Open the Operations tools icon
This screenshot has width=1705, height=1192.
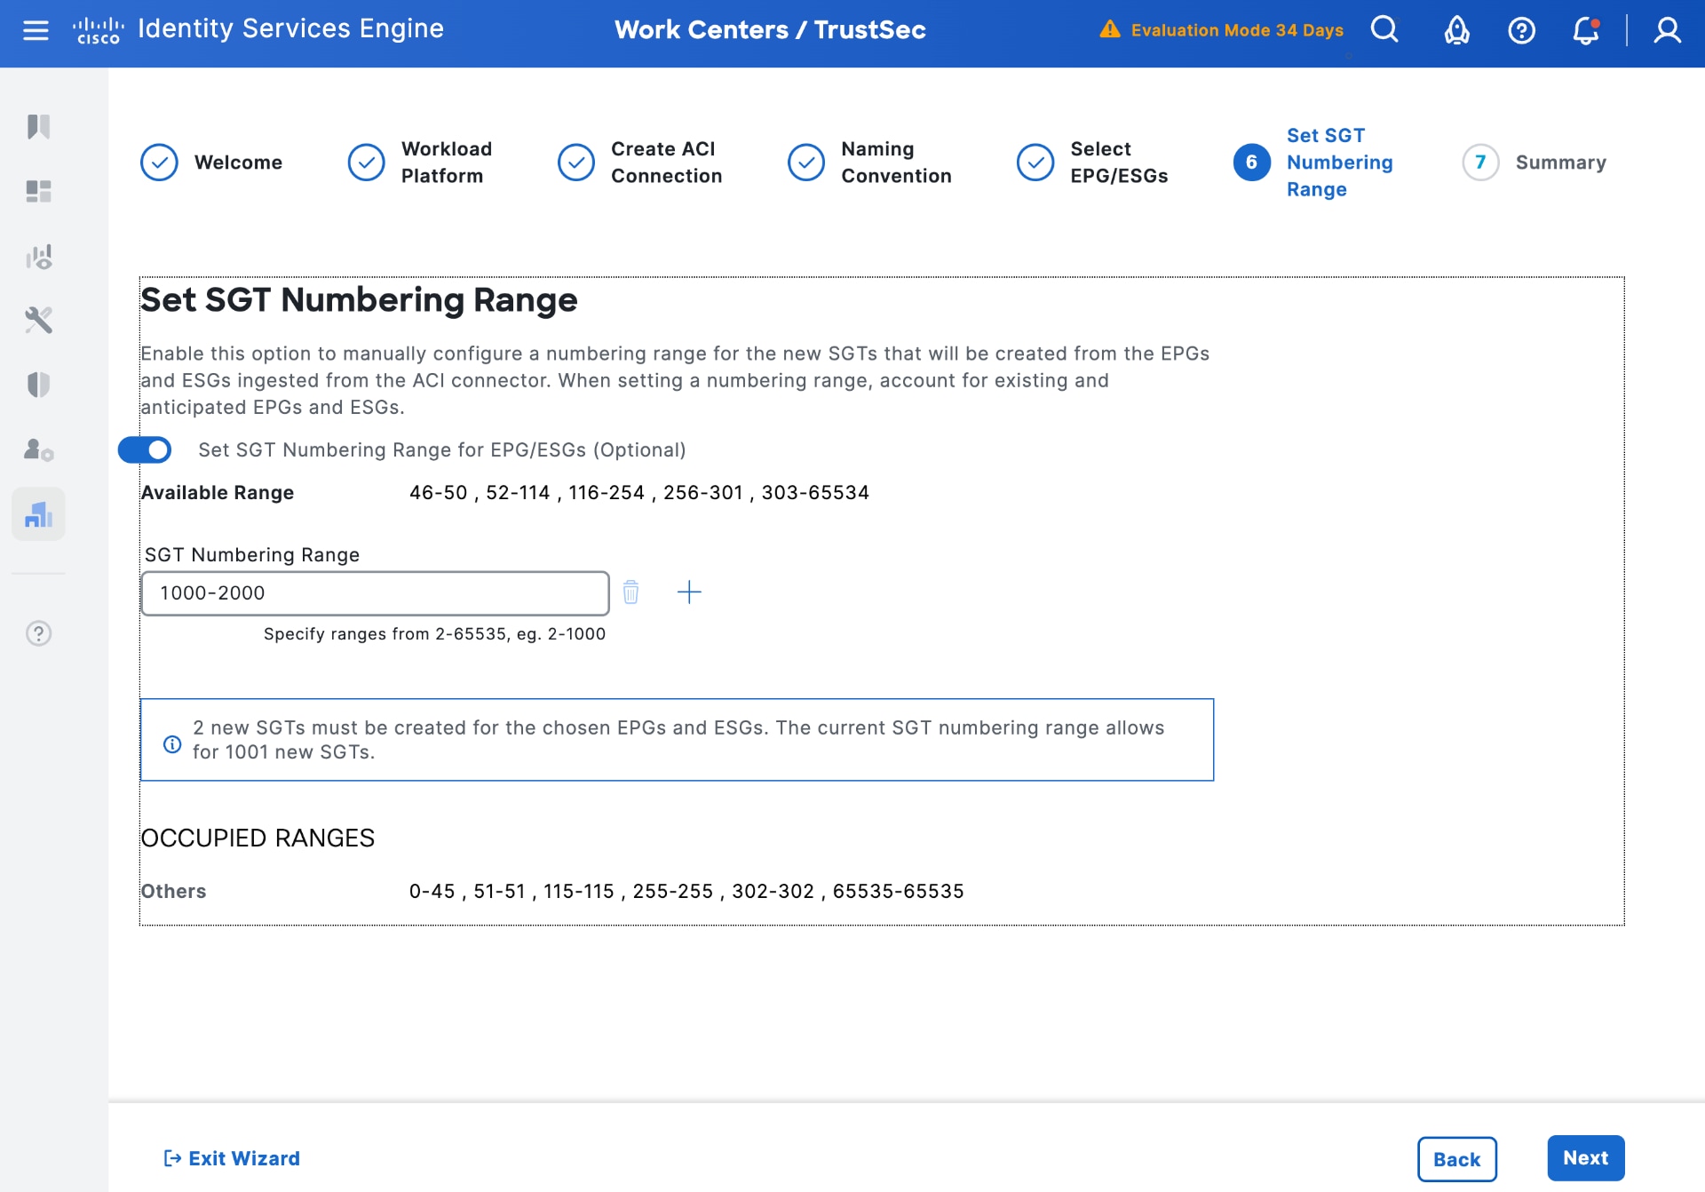coord(38,320)
